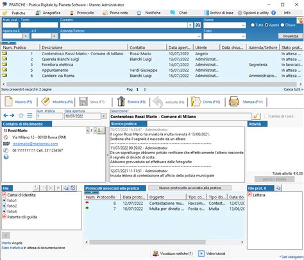The image size is (304, 260).
Task: Click the broom icon beside Descrizione field
Action: [256, 116]
